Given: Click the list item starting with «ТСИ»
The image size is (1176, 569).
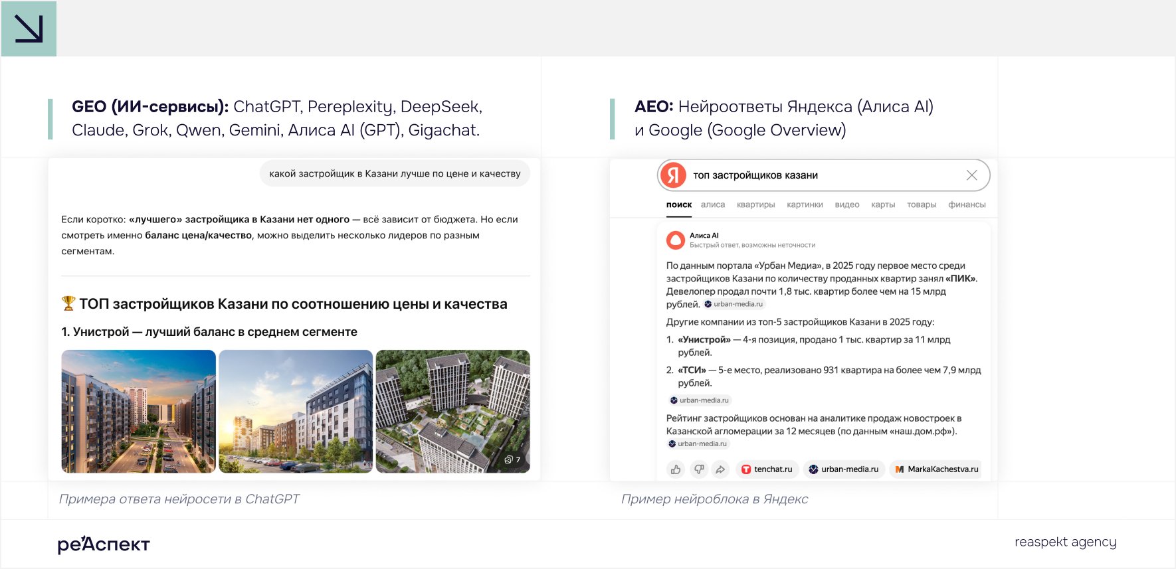Looking at the screenshot, I should tap(824, 376).
